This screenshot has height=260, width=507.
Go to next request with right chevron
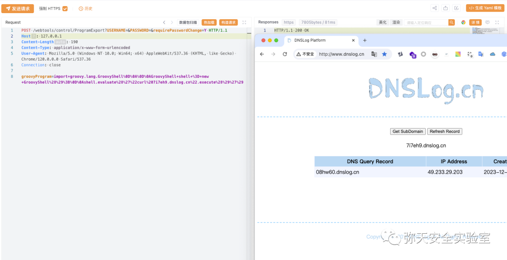pos(172,23)
